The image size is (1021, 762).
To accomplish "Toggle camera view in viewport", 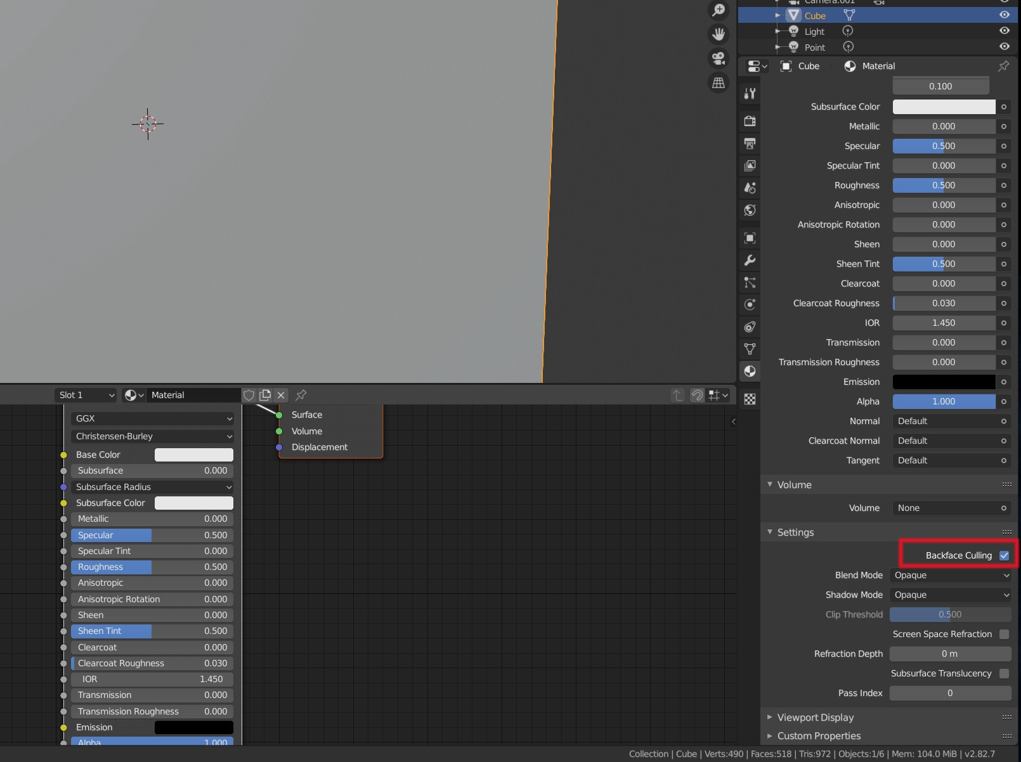I will point(719,58).
